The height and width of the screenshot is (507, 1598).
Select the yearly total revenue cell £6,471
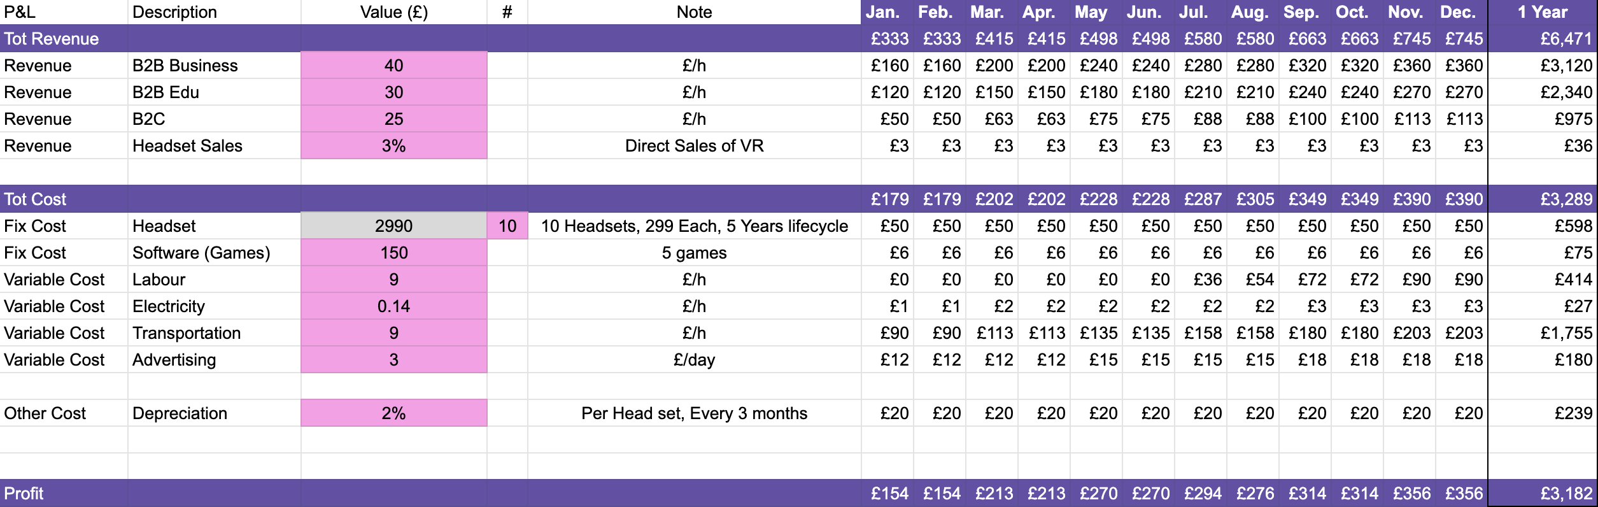pyautogui.click(x=1566, y=39)
